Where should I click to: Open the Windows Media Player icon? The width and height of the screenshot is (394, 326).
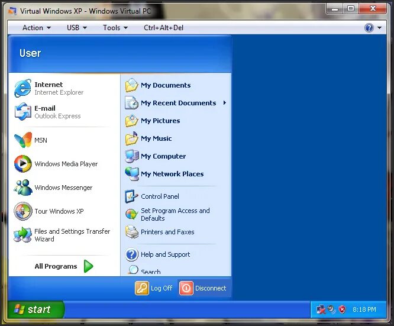point(23,164)
